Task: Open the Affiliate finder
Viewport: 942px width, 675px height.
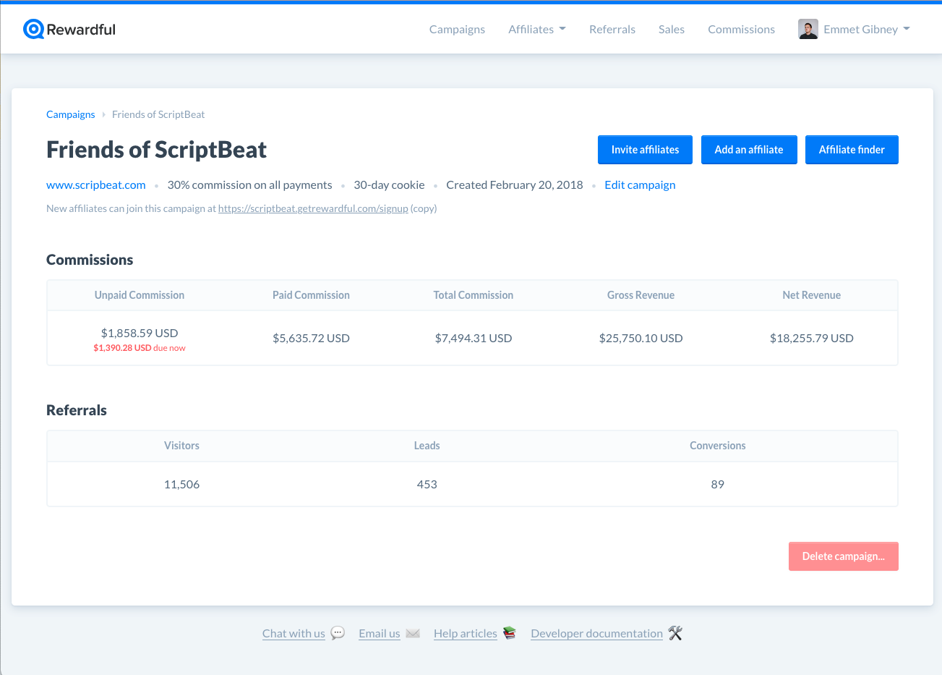Action: [x=851, y=150]
